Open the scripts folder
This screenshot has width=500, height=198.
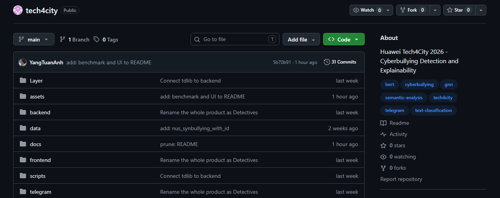(38, 176)
